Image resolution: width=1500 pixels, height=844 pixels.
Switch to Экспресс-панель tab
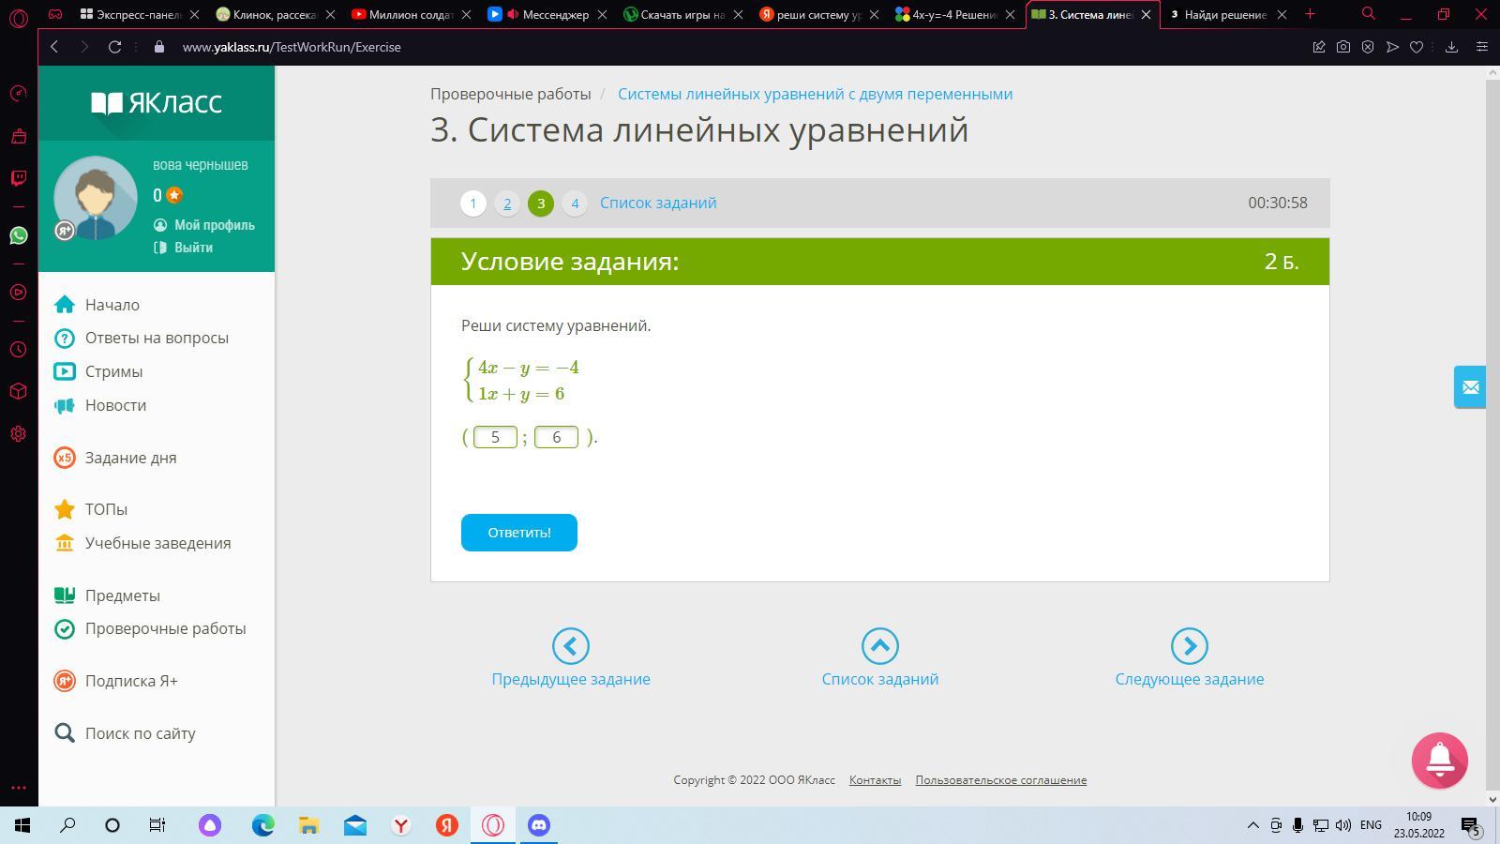139,14
